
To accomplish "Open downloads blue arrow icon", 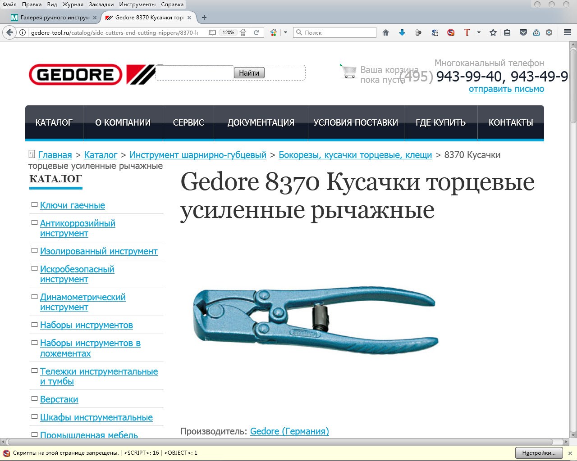I will click(402, 32).
